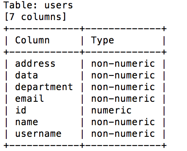The width and height of the screenshot is (187, 151).
Task: Click 'non-numeric' type in email row
Action: pyautogui.click(x=123, y=99)
